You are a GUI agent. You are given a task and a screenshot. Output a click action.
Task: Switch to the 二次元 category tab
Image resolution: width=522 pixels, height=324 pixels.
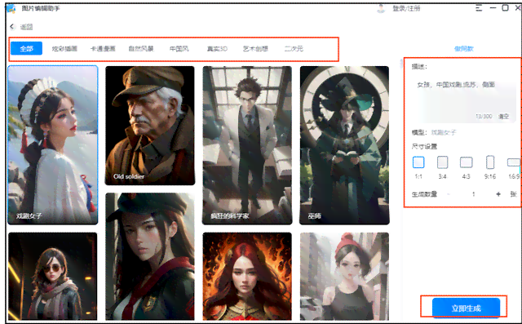(294, 49)
